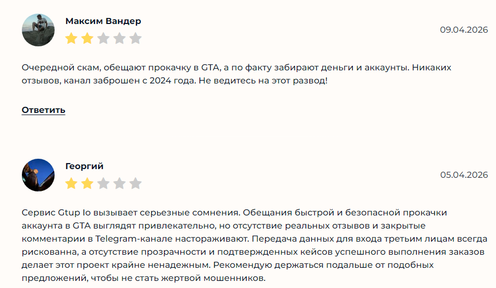Image resolution: width=496 pixels, height=288 pixels.
Task: Click third star of Максим Вандер's rating
Action: (x=103, y=38)
